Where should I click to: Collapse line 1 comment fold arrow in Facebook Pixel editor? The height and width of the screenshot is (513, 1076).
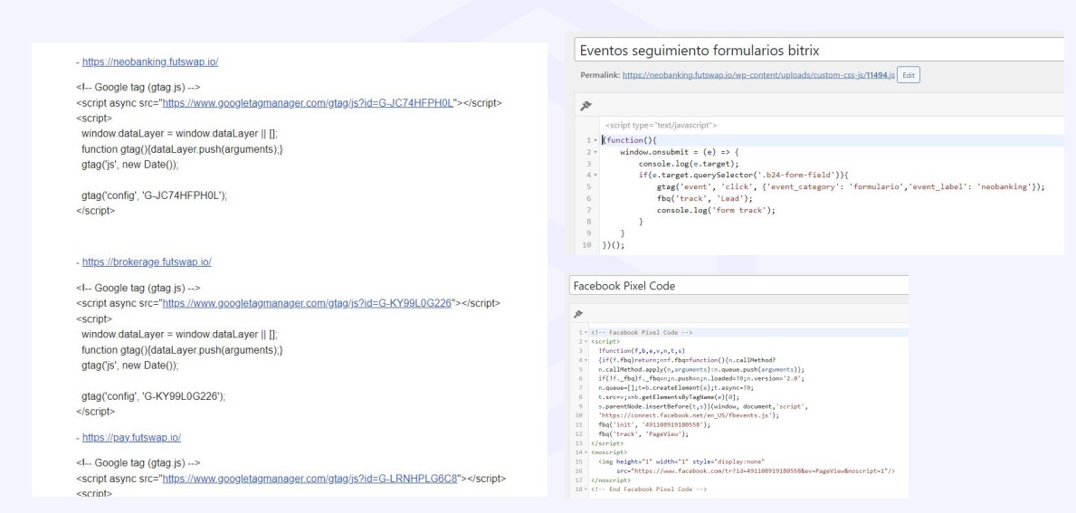[x=586, y=333]
